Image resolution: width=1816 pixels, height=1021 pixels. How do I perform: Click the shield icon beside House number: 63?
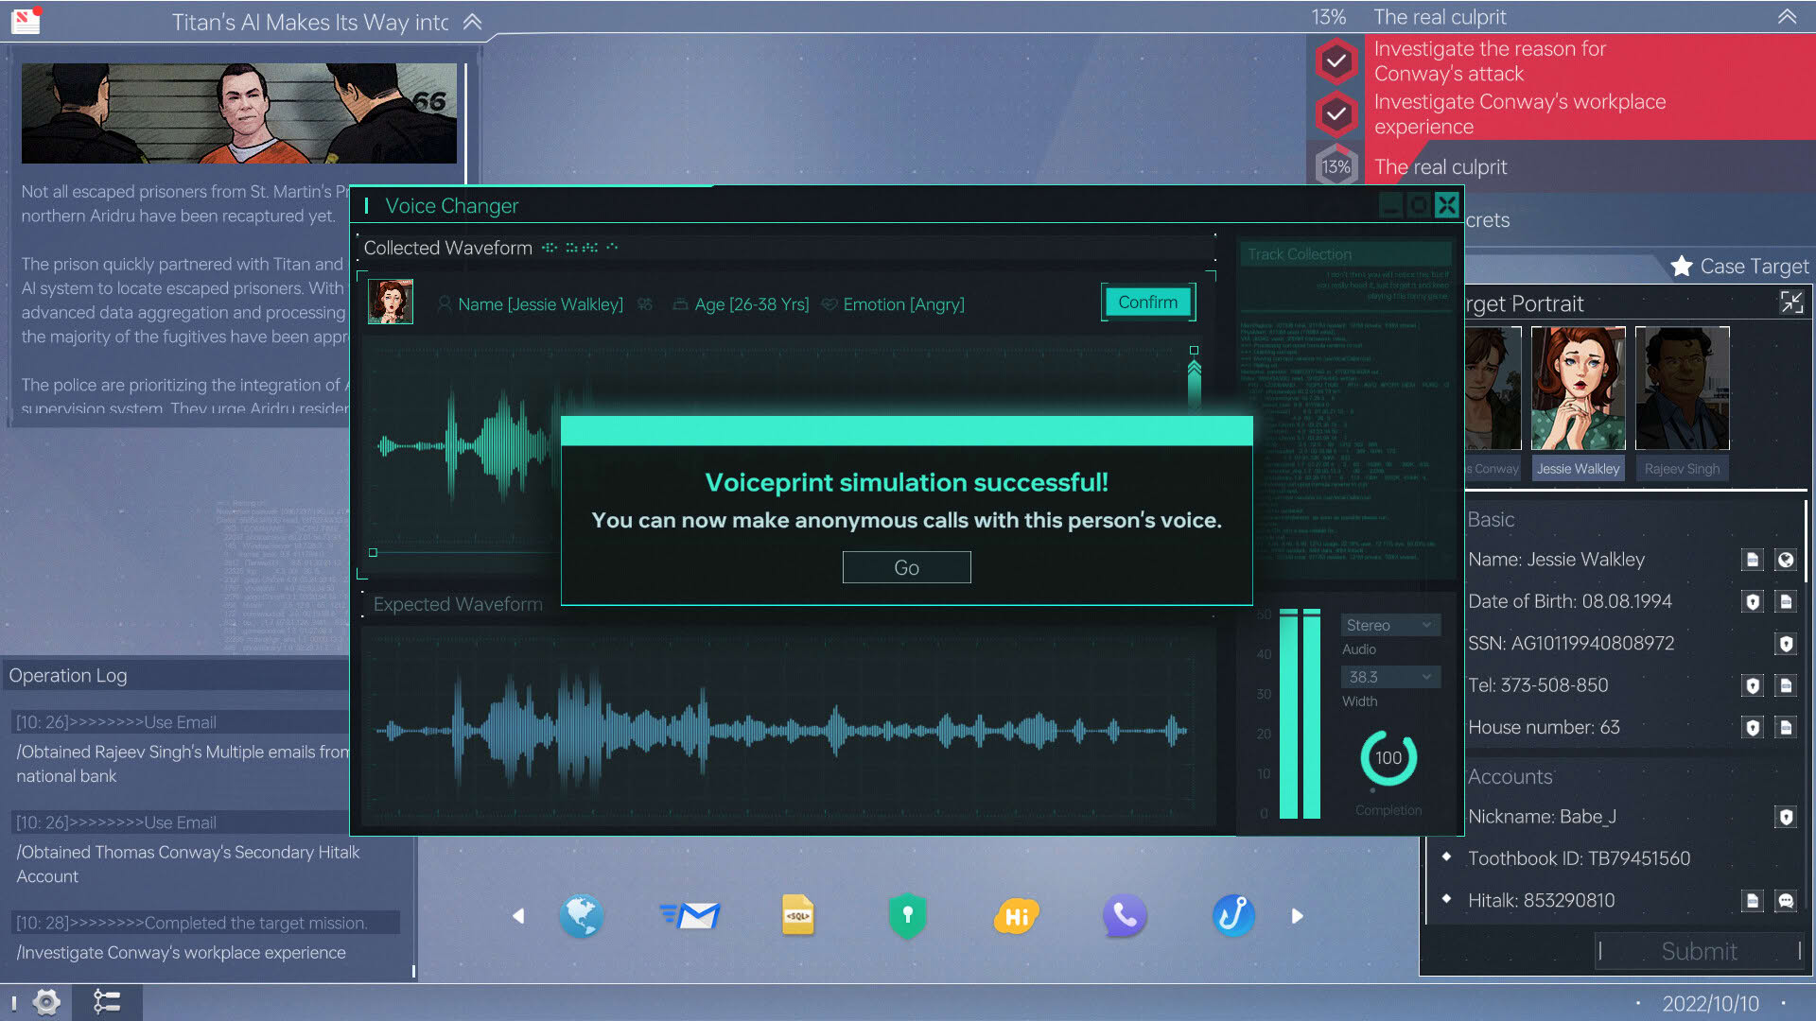(x=1753, y=728)
